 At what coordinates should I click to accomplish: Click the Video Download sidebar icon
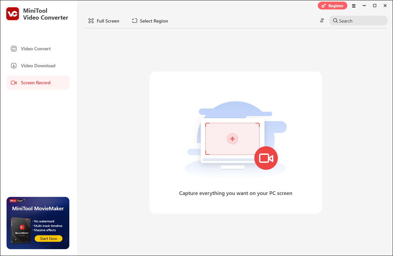[x=14, y=66]
